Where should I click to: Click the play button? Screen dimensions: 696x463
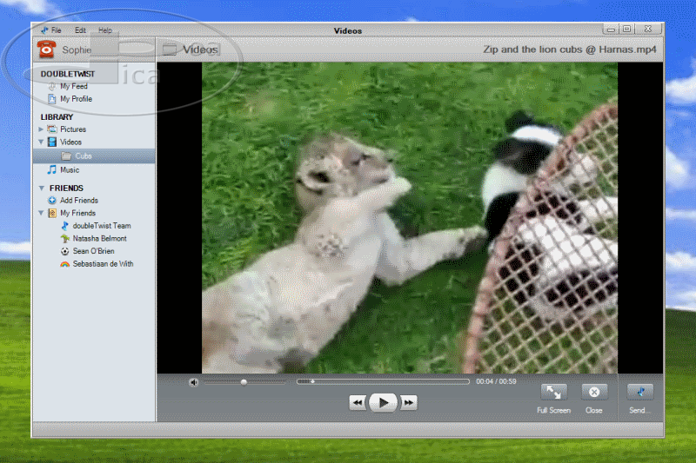point(383,402)
